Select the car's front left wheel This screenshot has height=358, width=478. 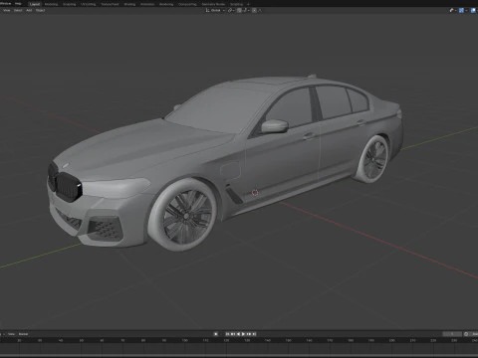coord(182,215)
